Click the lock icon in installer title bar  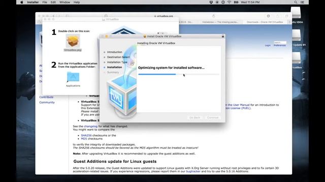click(223, 36)
